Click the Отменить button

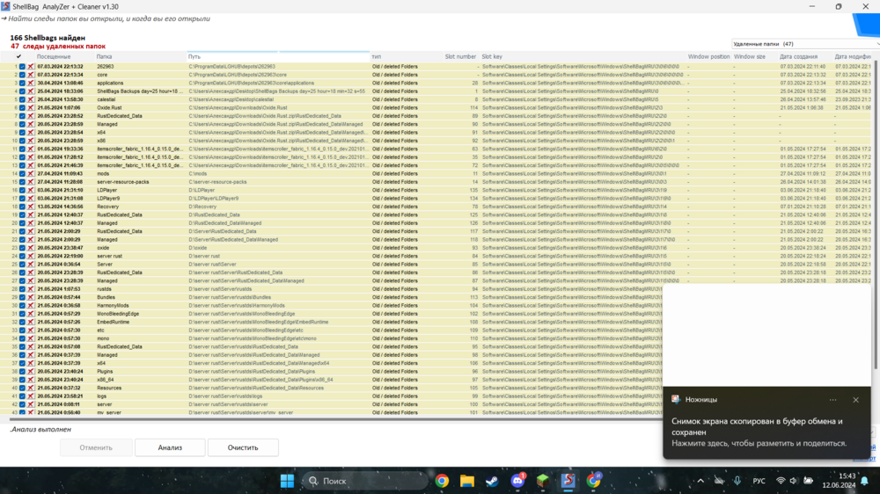96,447
